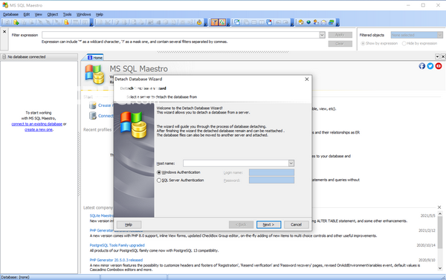Viewport: 446px width, 280px height.
Task: Click the close all windows toolbar icon
Action: pos(269,22)
